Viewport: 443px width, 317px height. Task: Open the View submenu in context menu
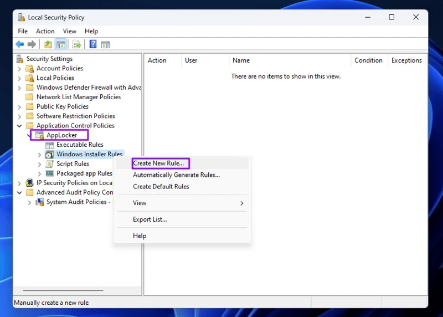pos(182,203)
